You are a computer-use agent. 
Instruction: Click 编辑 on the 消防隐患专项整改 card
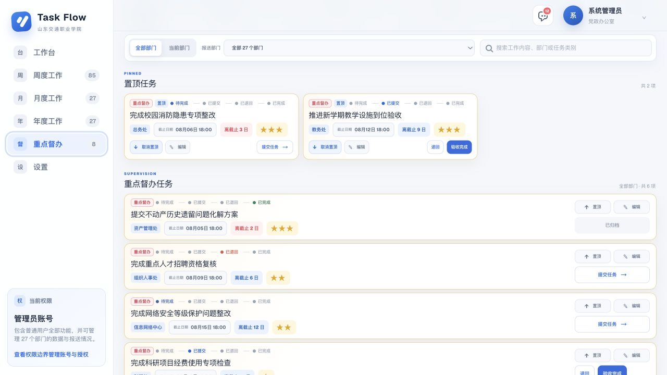tap(178, 147)
